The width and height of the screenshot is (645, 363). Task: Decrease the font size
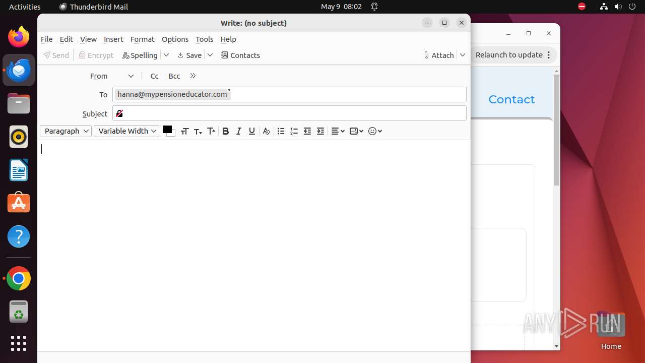pos(198,131)
